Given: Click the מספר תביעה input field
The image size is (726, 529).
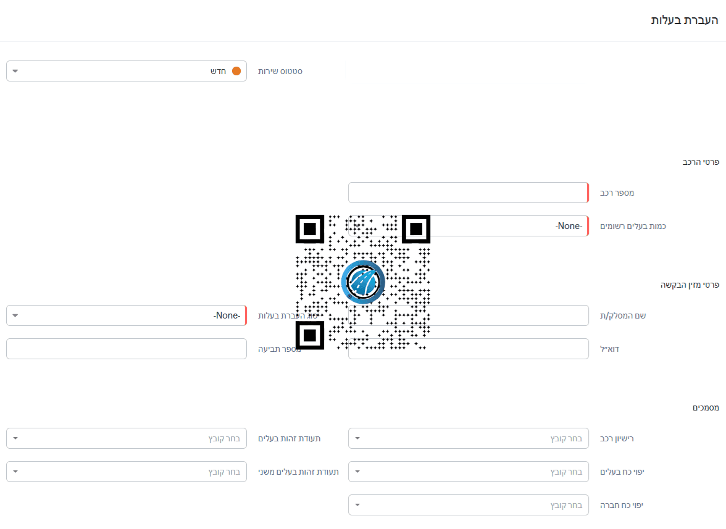Looking at the screenshot, I should tap(127, 349).
